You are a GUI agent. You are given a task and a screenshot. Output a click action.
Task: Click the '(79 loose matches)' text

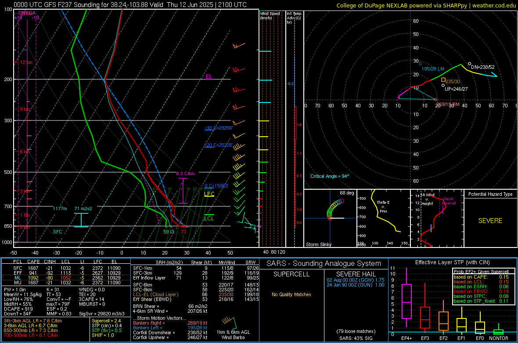[x=356, y=331]
